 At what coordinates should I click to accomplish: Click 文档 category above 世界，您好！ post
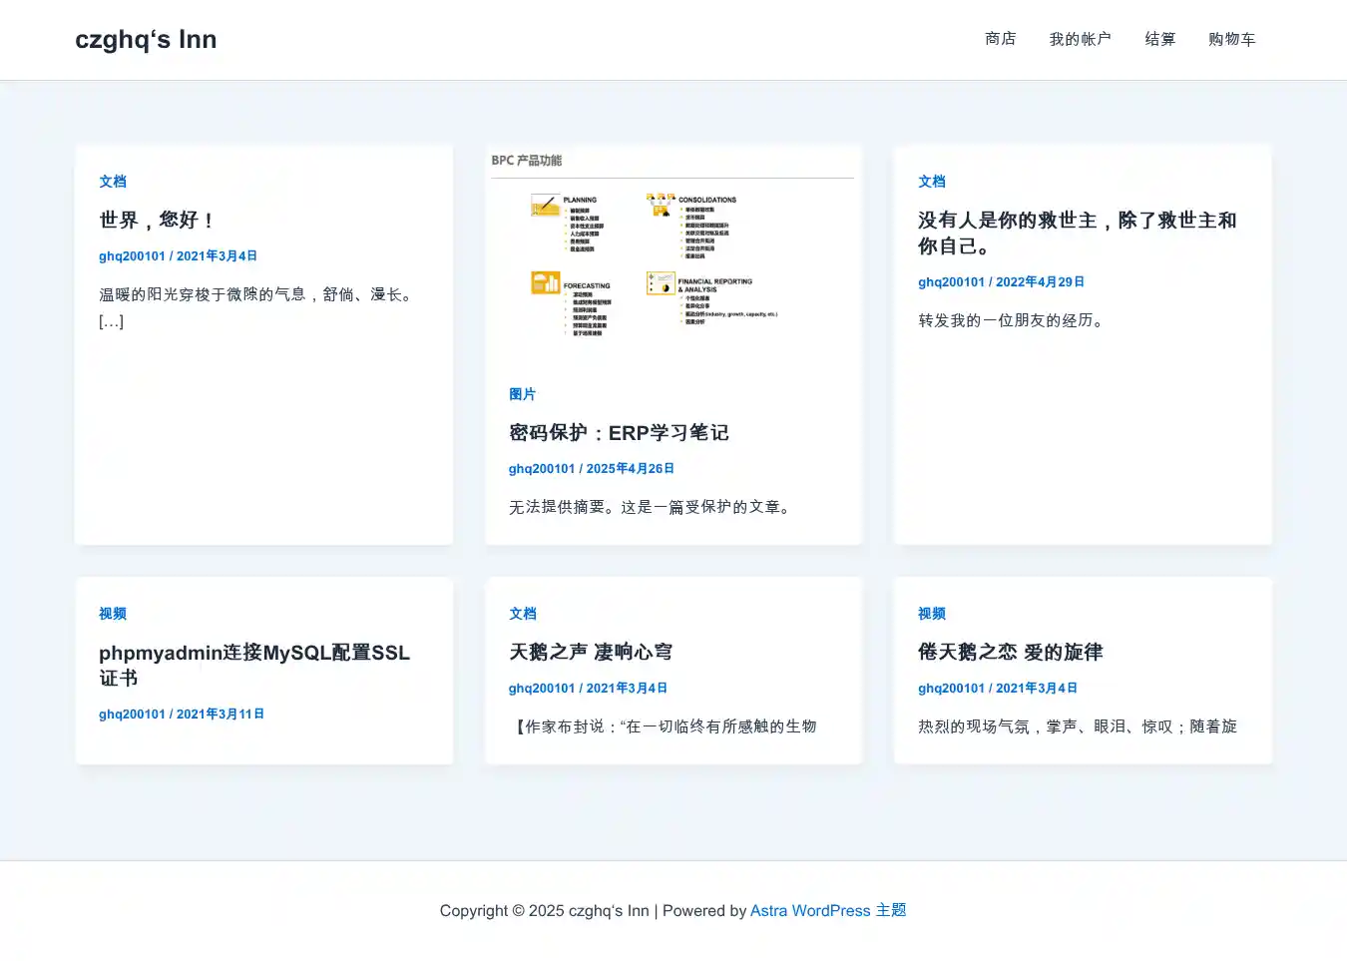coord(113,182)
